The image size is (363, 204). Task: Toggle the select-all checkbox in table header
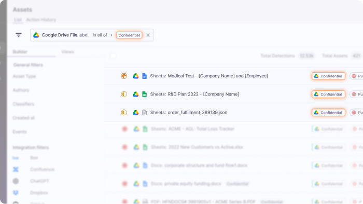(113, 56)
